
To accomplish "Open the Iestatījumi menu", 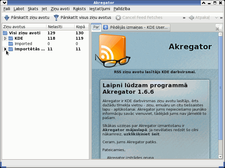I will click(100, 9).
